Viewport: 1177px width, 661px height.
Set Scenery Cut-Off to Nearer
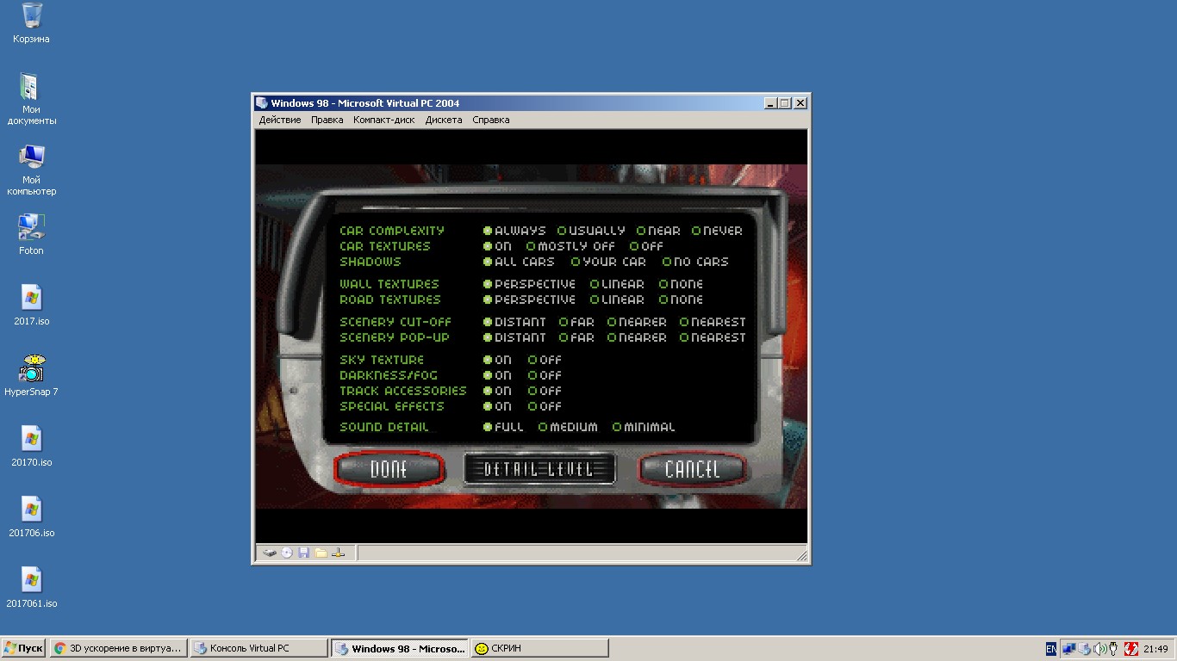pyautogui.click(x=637, y=322)
